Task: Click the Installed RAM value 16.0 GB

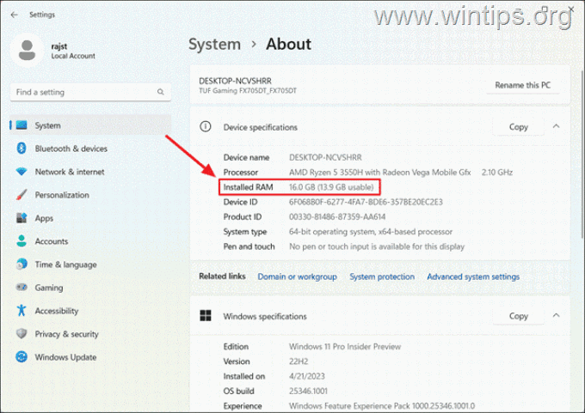Action: click(331, 187)
